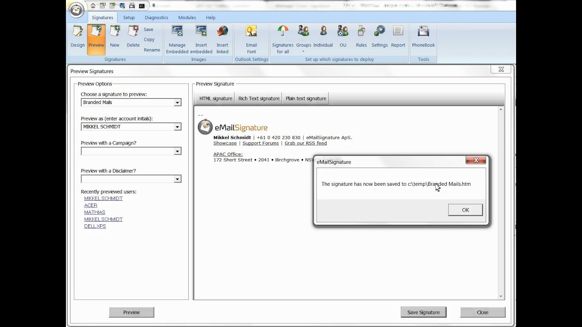582x327 pixels.
Task: Click the monitor image icon in quick access toolbar
Action: [x=122, y=6]
